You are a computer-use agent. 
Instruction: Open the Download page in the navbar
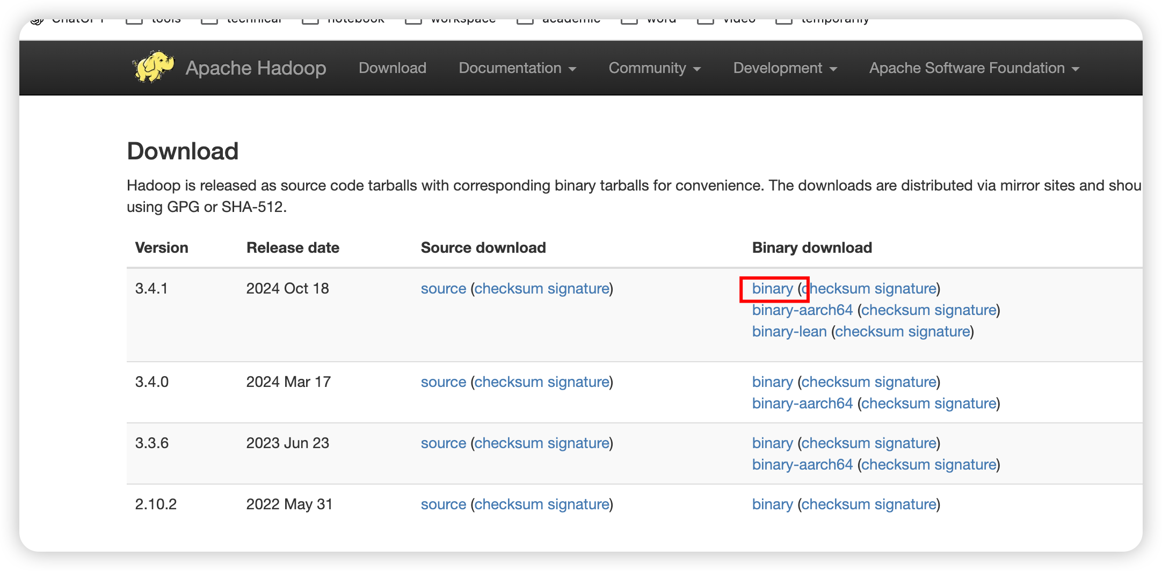(x=393, y=68)
